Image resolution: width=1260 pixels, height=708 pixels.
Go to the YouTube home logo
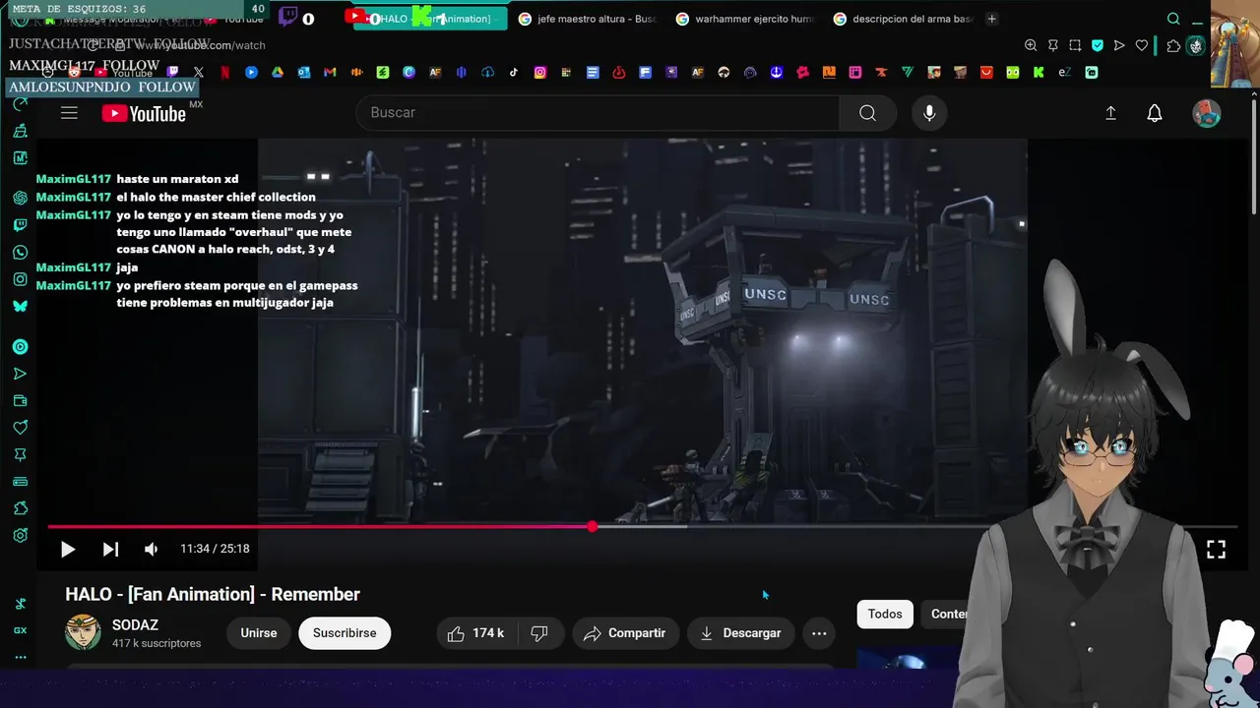[x=144, y=114]
